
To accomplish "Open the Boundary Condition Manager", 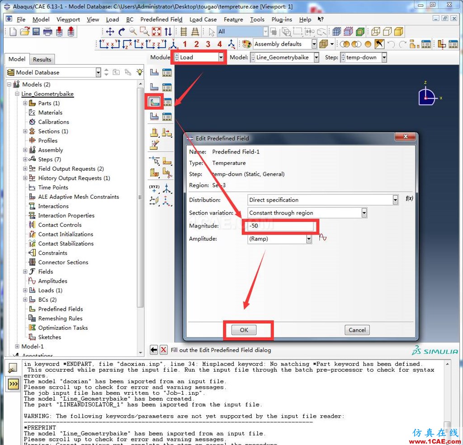I will [x=167, y=87].
